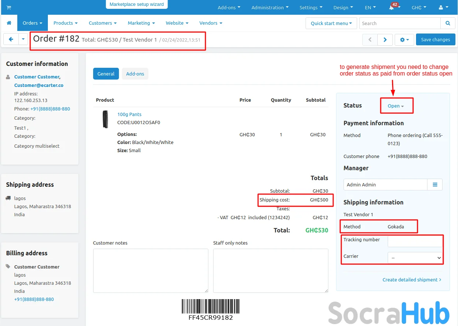The width and height of the screenshot is (458, 326).
Task: Click the Marketplace setup wizard button
Action: coord(137,4)
